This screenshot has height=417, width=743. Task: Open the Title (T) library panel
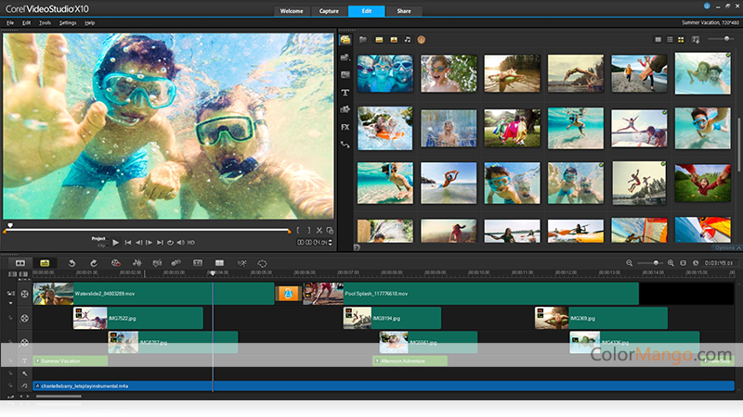(345, 92)
